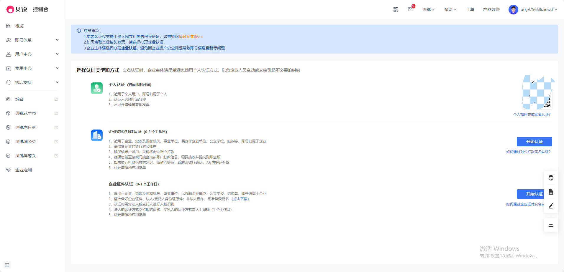Click the 贝锐向日葵 icon in the sidebar
Screen dimensions: 564x272
[8, 127]
